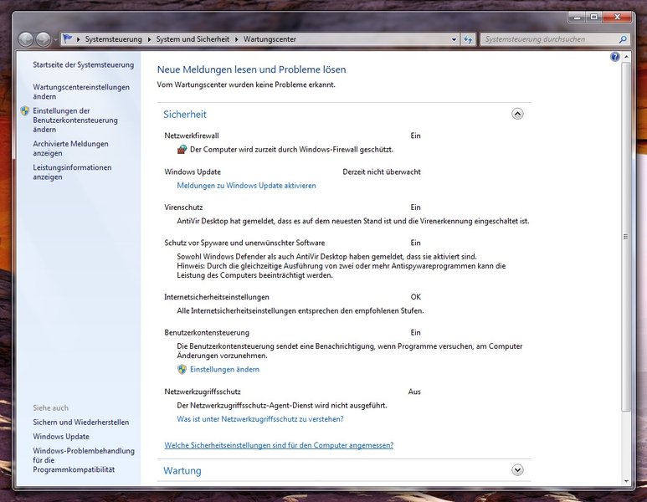
Task: Click the Virenschutz label
Action: tap(183, 207)
